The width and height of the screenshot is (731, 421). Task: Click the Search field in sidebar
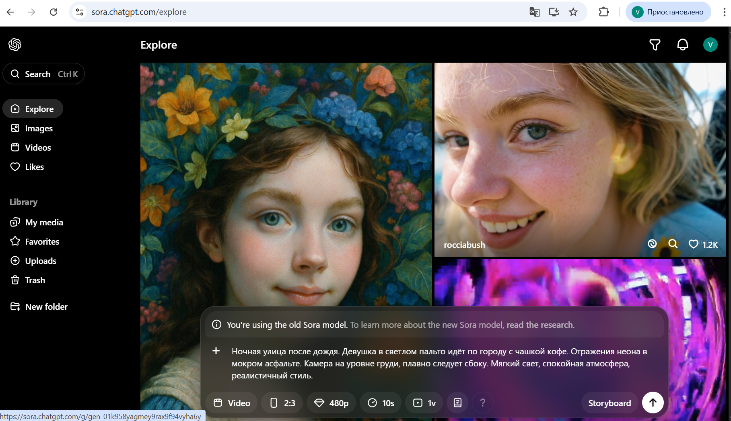coord(44,74)
